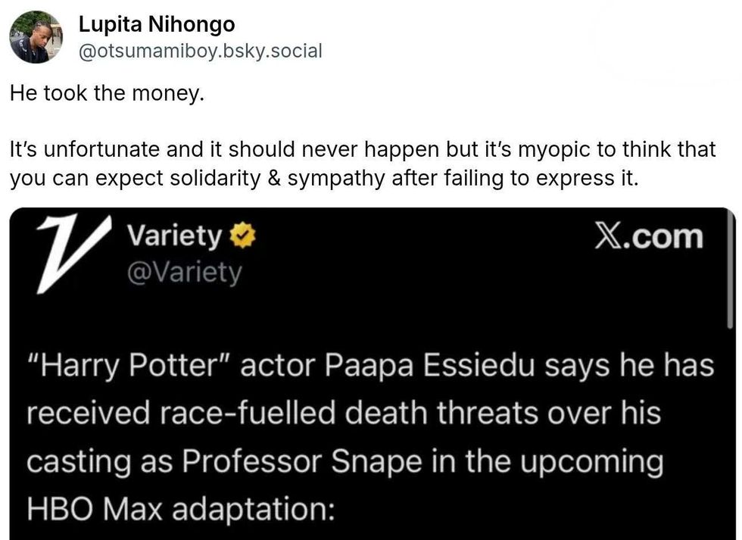Click the @otsumamiboy.bsky.social handle
Screen dimensions: 742x540
click(200, 51)
